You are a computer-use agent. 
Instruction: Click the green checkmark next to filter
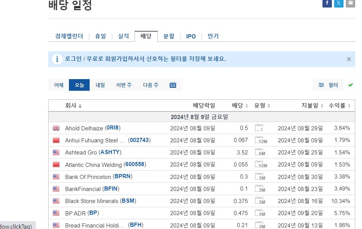pos(350,85)
